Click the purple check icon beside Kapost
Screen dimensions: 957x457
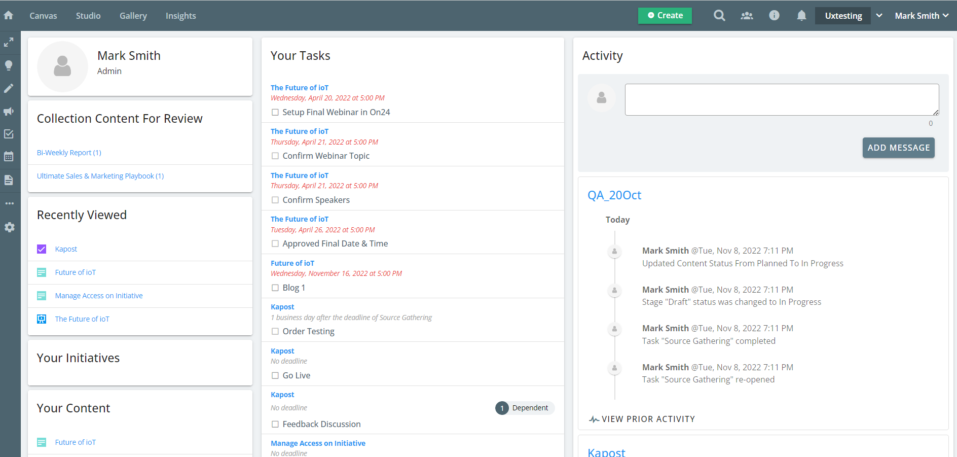[42, 249]
